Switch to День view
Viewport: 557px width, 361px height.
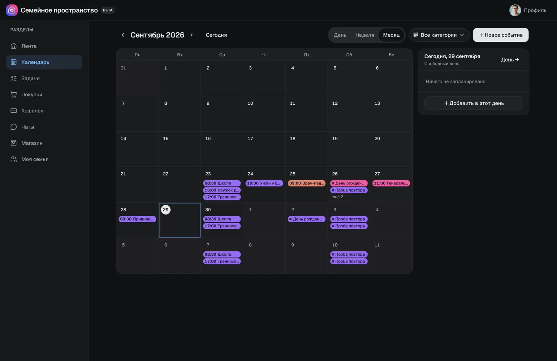pyautogui.click(x=340, y=35)
